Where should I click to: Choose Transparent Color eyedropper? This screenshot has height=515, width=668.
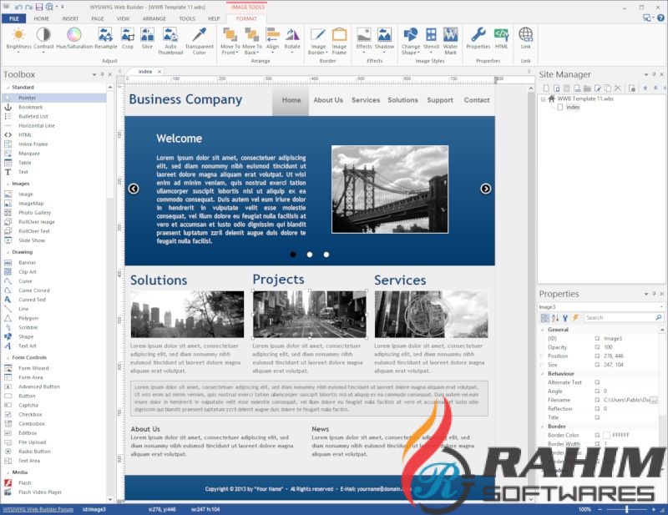(x=199, y=34)
